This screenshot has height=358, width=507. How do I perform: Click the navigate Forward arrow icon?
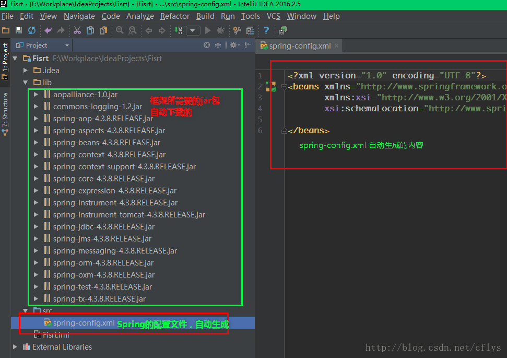point(162,30)
